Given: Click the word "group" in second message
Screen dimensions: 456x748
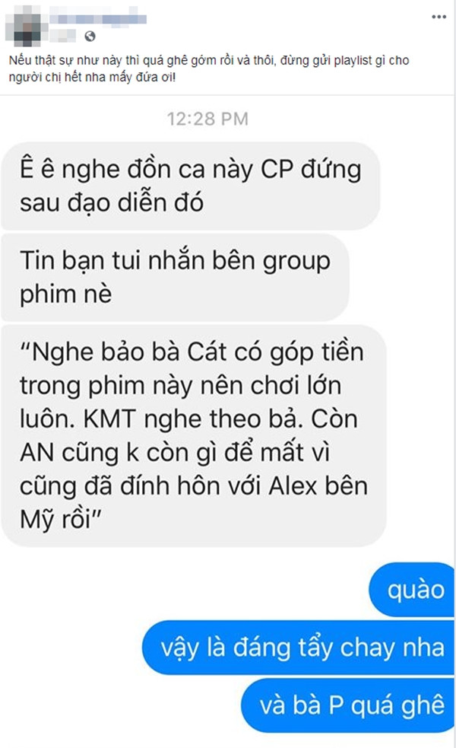Looking at the screenshot, I should point(297,263).
